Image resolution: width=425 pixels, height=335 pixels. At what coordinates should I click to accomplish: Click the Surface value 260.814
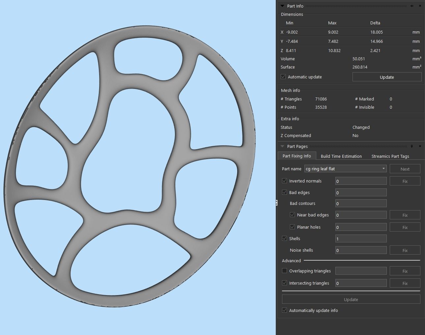pos(360,67)
